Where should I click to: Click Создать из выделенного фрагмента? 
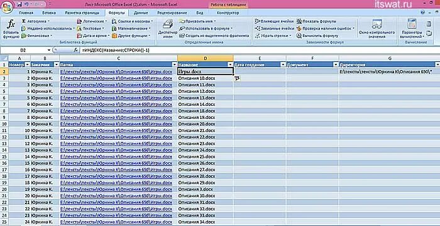pos(214,36)
